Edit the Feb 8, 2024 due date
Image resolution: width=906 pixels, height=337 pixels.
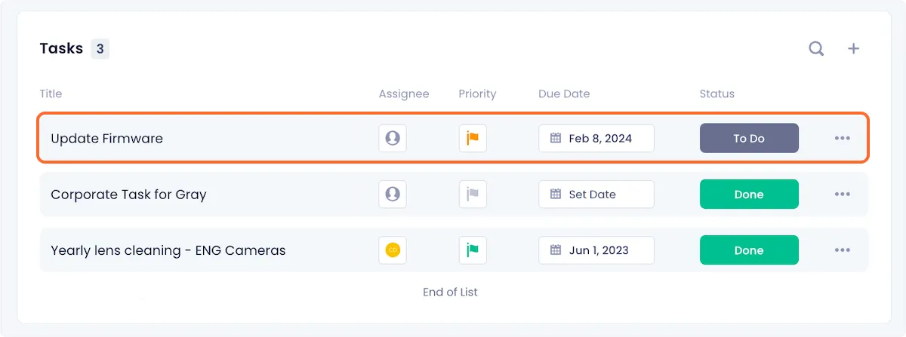click(596, 138)
